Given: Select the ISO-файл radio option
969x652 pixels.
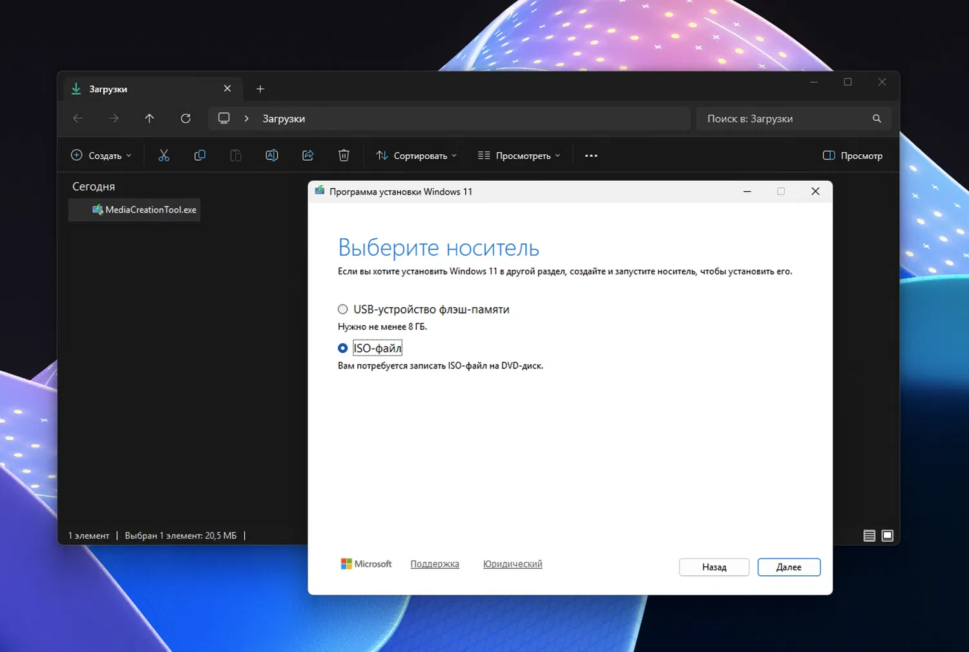Looking at the screenshot, I should tap(342, 348).
